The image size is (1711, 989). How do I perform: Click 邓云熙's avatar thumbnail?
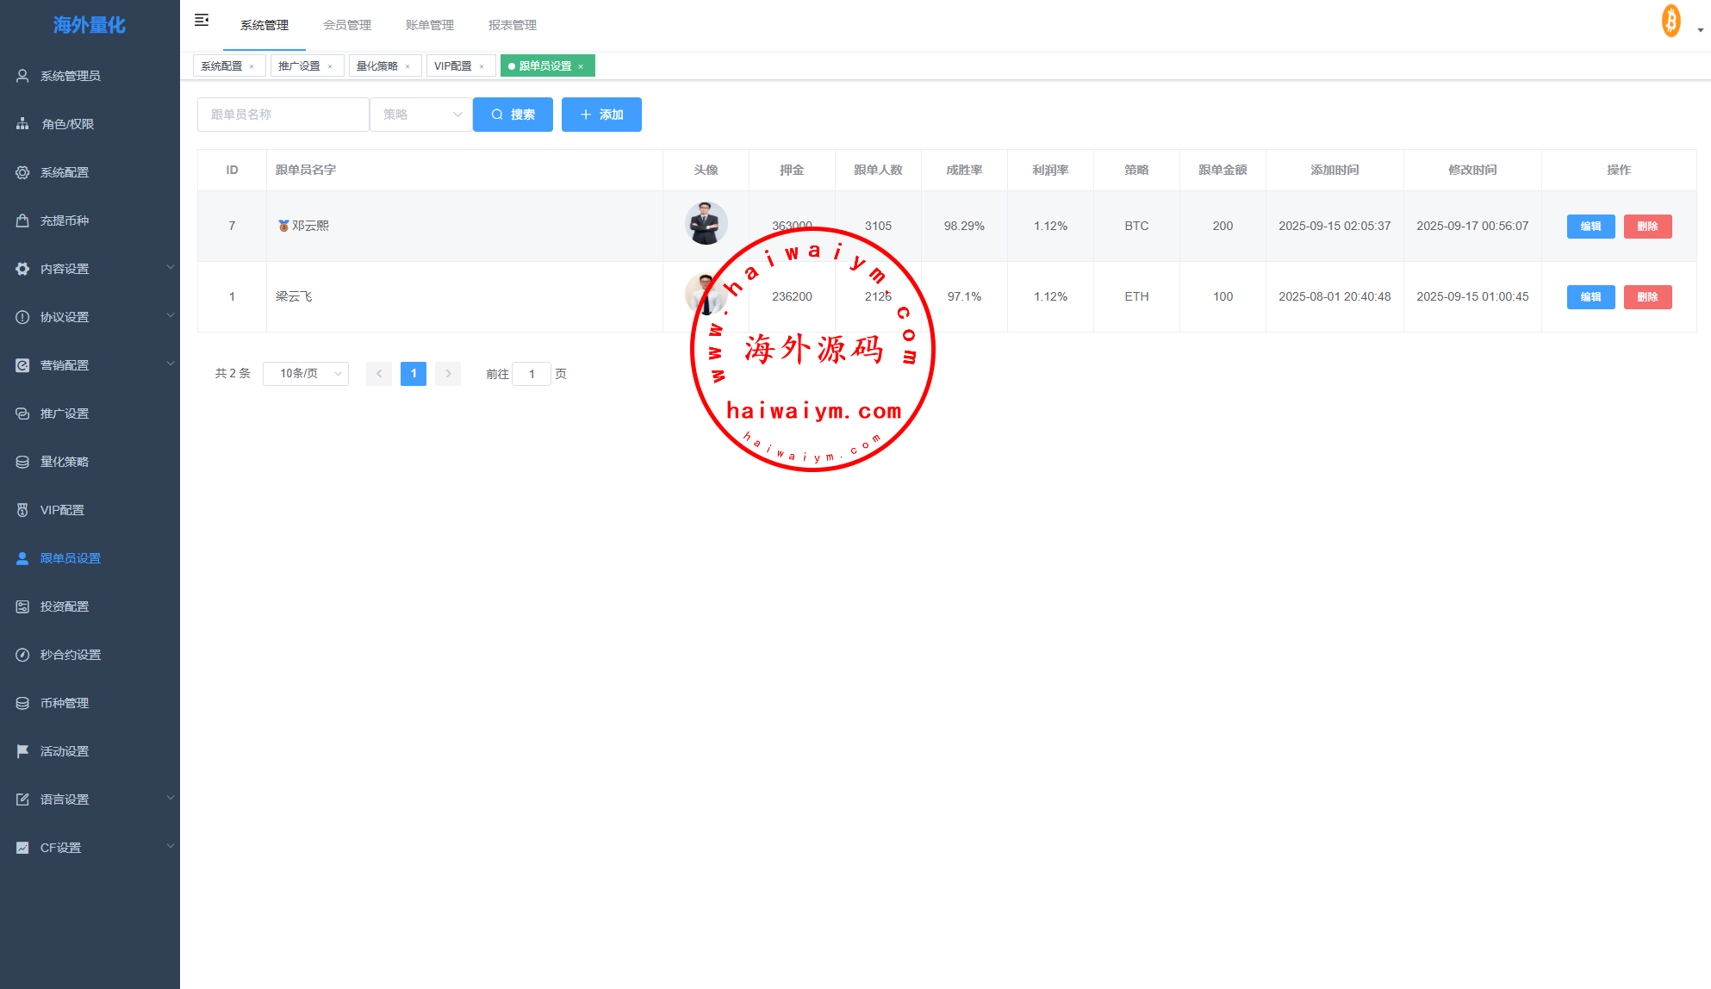[706, 224]
